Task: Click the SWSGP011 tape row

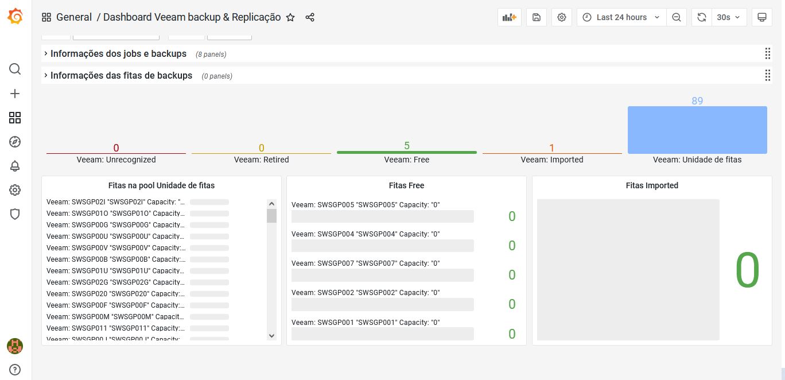Action: (x=138, y=328)
